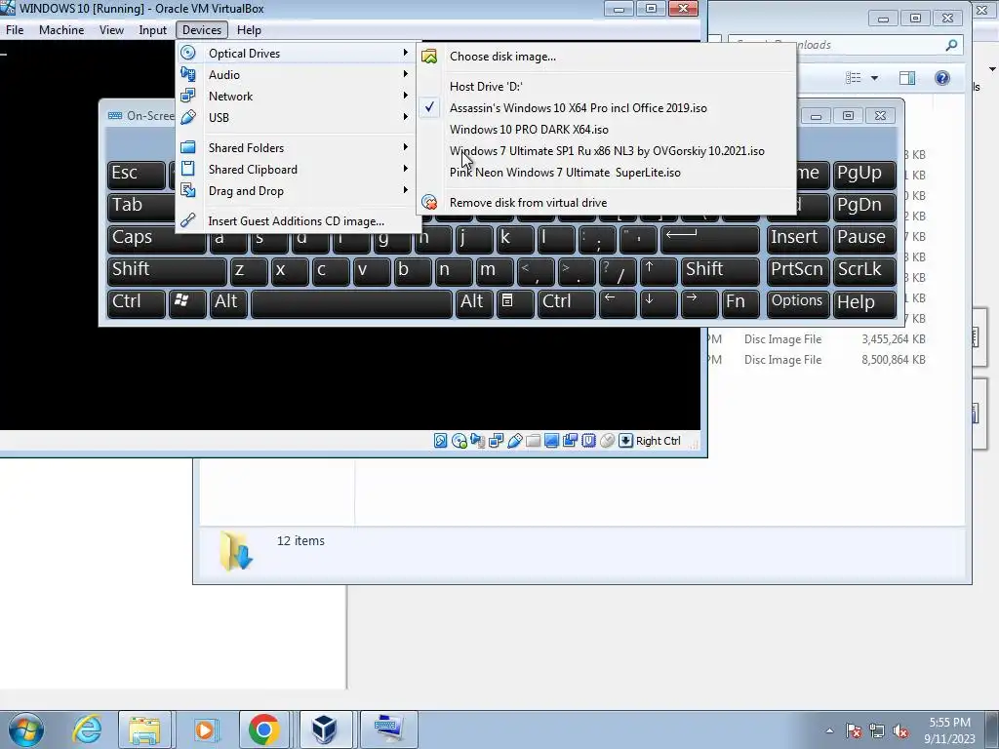Click Choose disk image option
999x749 pixels.
pyautogui.click(x=606, y=57)
